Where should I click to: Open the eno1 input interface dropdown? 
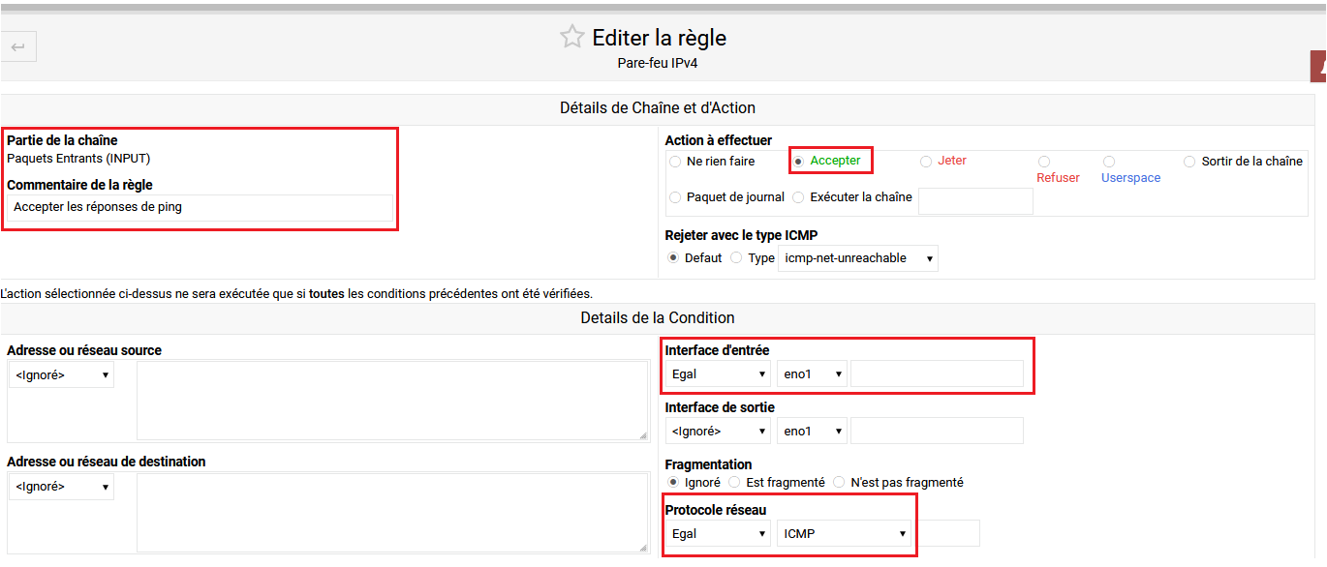(812, 373)
